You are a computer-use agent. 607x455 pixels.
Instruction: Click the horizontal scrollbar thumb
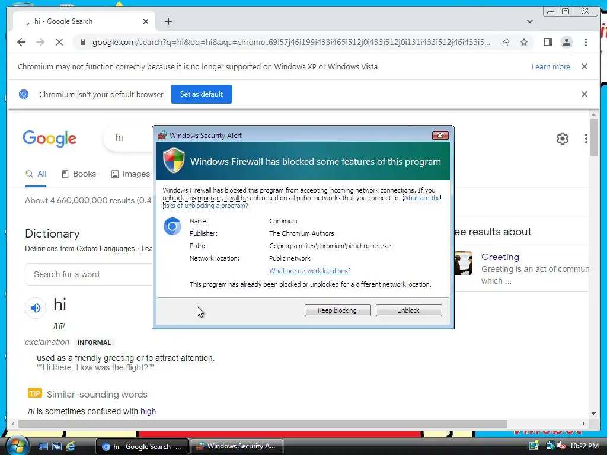pos(263,424)
